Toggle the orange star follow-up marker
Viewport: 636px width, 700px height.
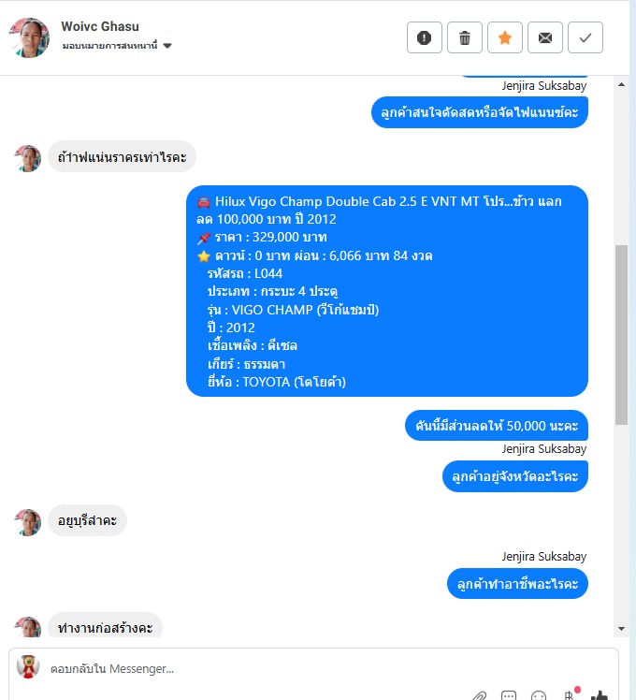coord(504,37)
